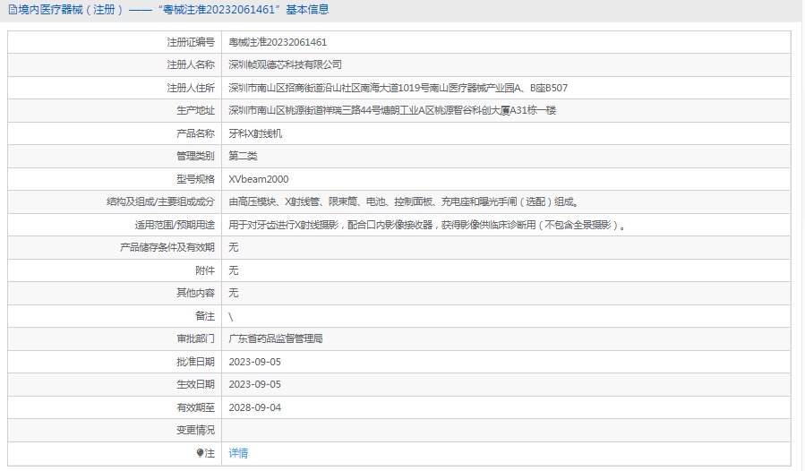805x471 pixels.
Task: Click the product name 牙科X射线机
Action: pyautogui.click(x=255, y=133)
